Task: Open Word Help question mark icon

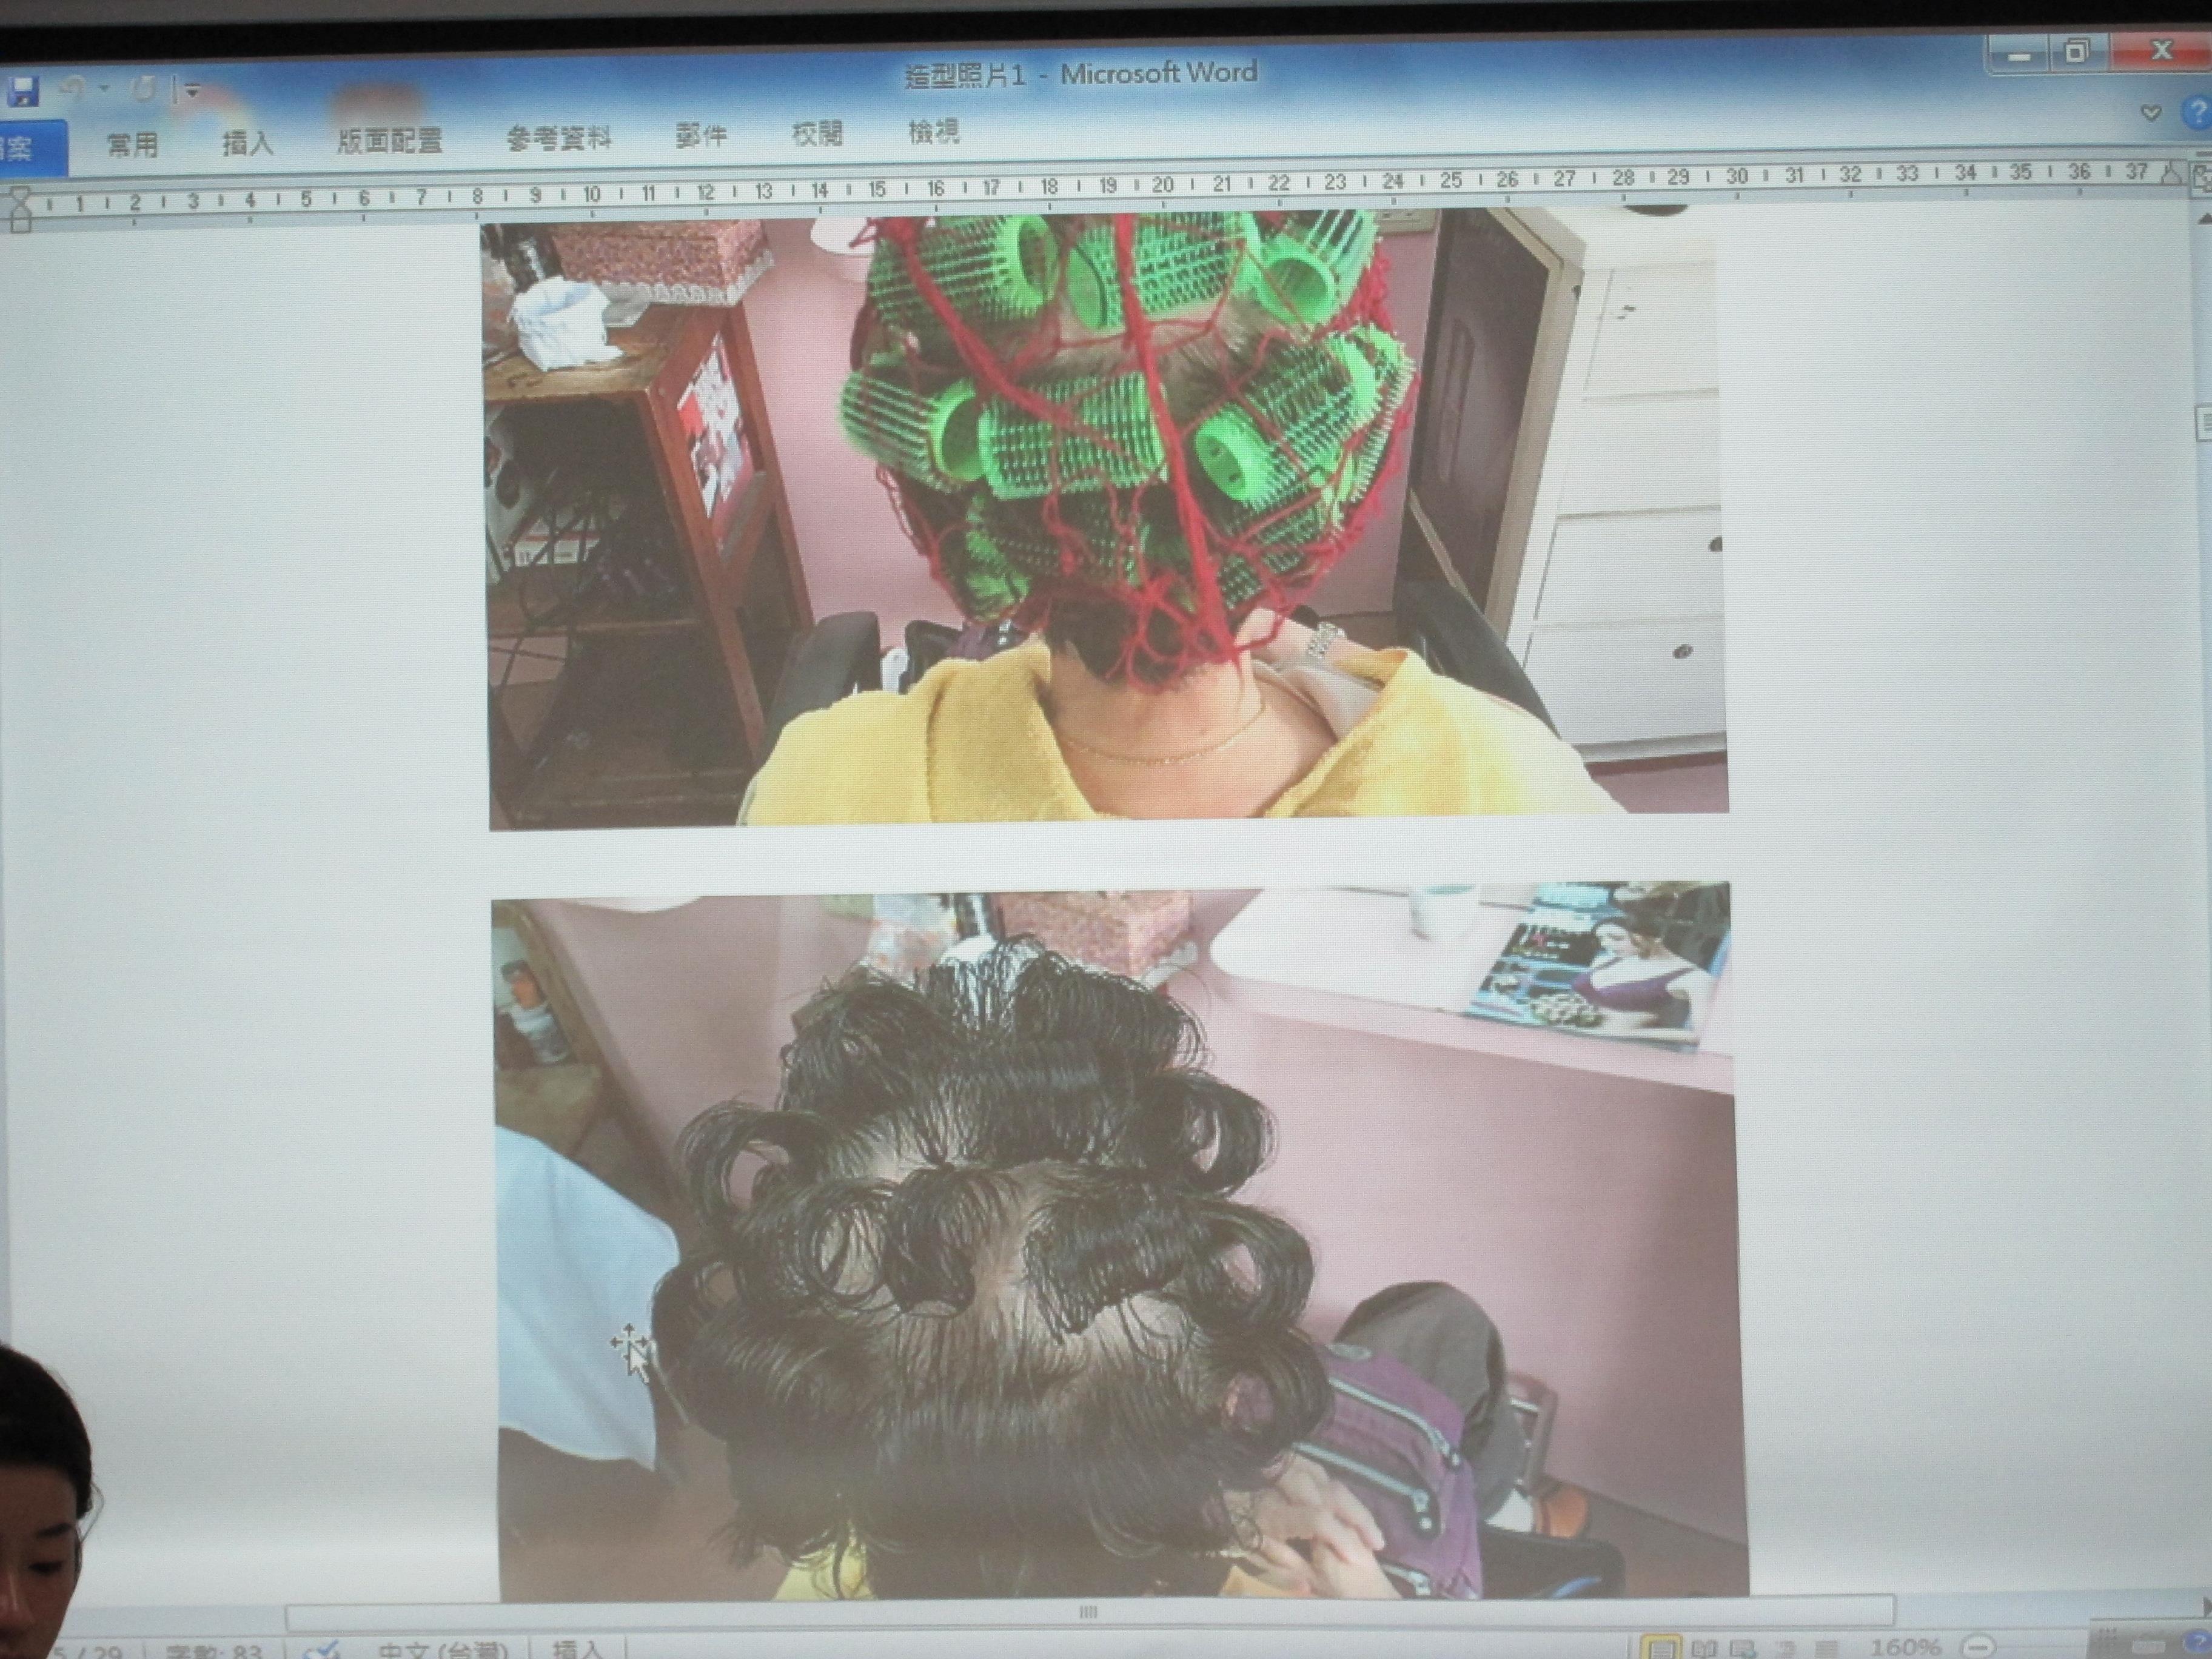Action: (2197, 112)
